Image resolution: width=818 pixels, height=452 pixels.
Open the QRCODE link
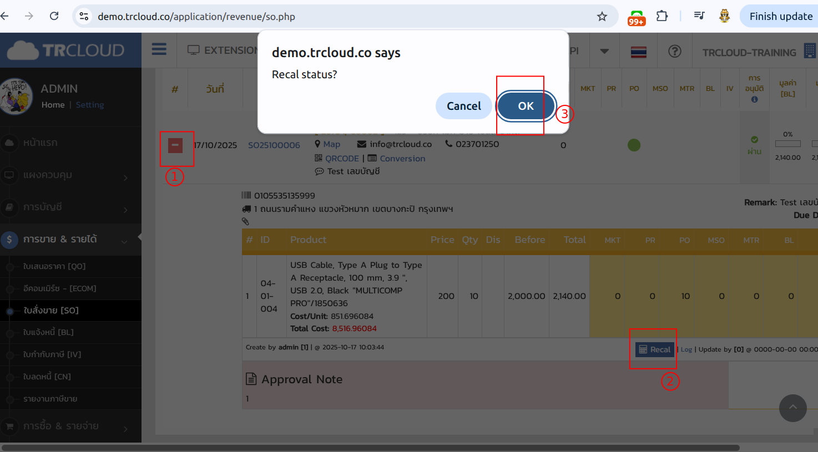(x=341, y=159)
